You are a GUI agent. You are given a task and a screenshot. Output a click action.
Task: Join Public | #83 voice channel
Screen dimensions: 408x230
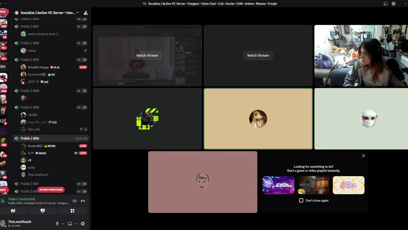coord(50,60)
